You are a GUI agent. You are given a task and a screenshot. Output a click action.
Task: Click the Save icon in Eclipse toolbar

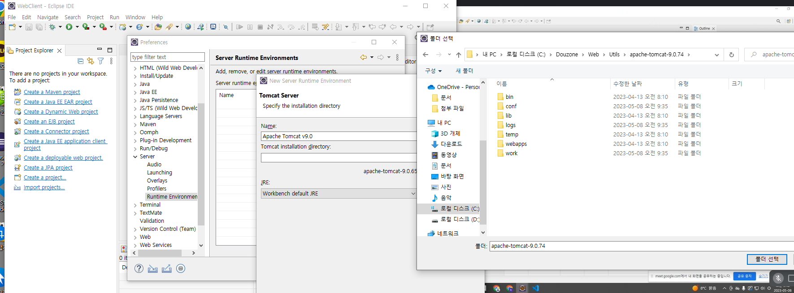pos(29,27)
